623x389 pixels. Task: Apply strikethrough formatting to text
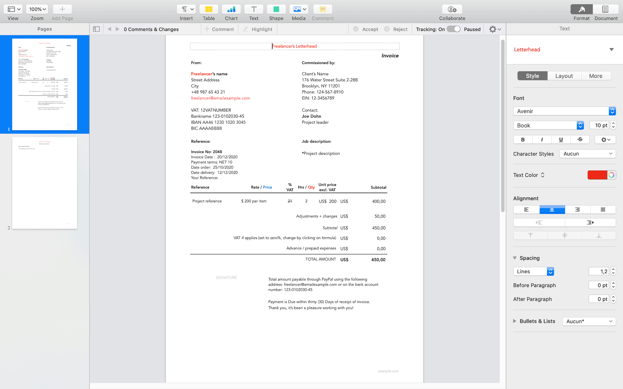pyautogui.click(x=580, y=139)
